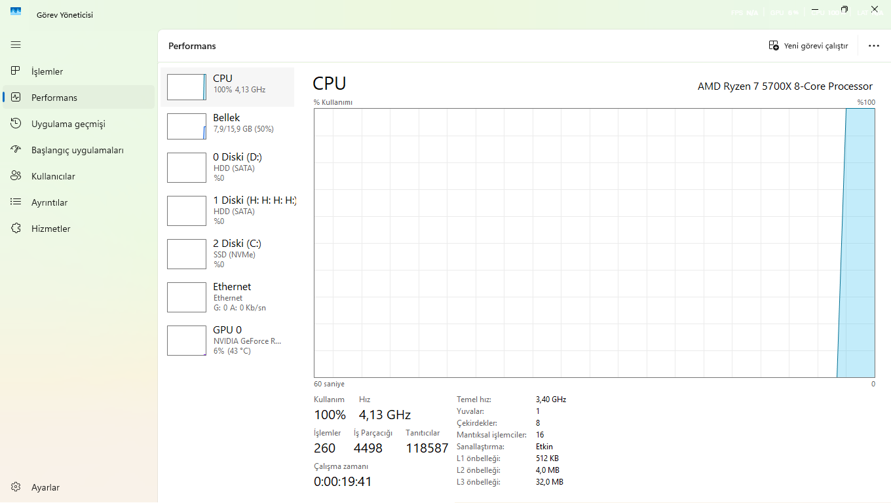This screenshot has height=503, width=891.
Task: Switch to Başlangıç uygulamaları
Action: pyautogui.click(x=79, y=150)
